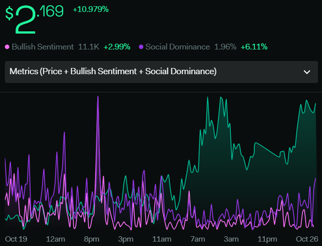Click the Oct 26 axis label

[307, 239]
